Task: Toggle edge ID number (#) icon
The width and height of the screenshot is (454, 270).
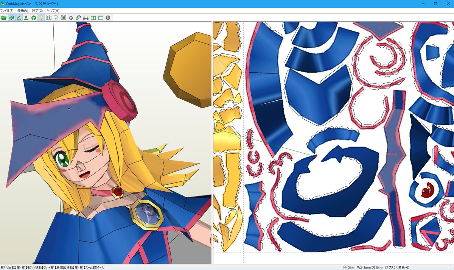Action: pyautogui.click(x=26, y=18)
